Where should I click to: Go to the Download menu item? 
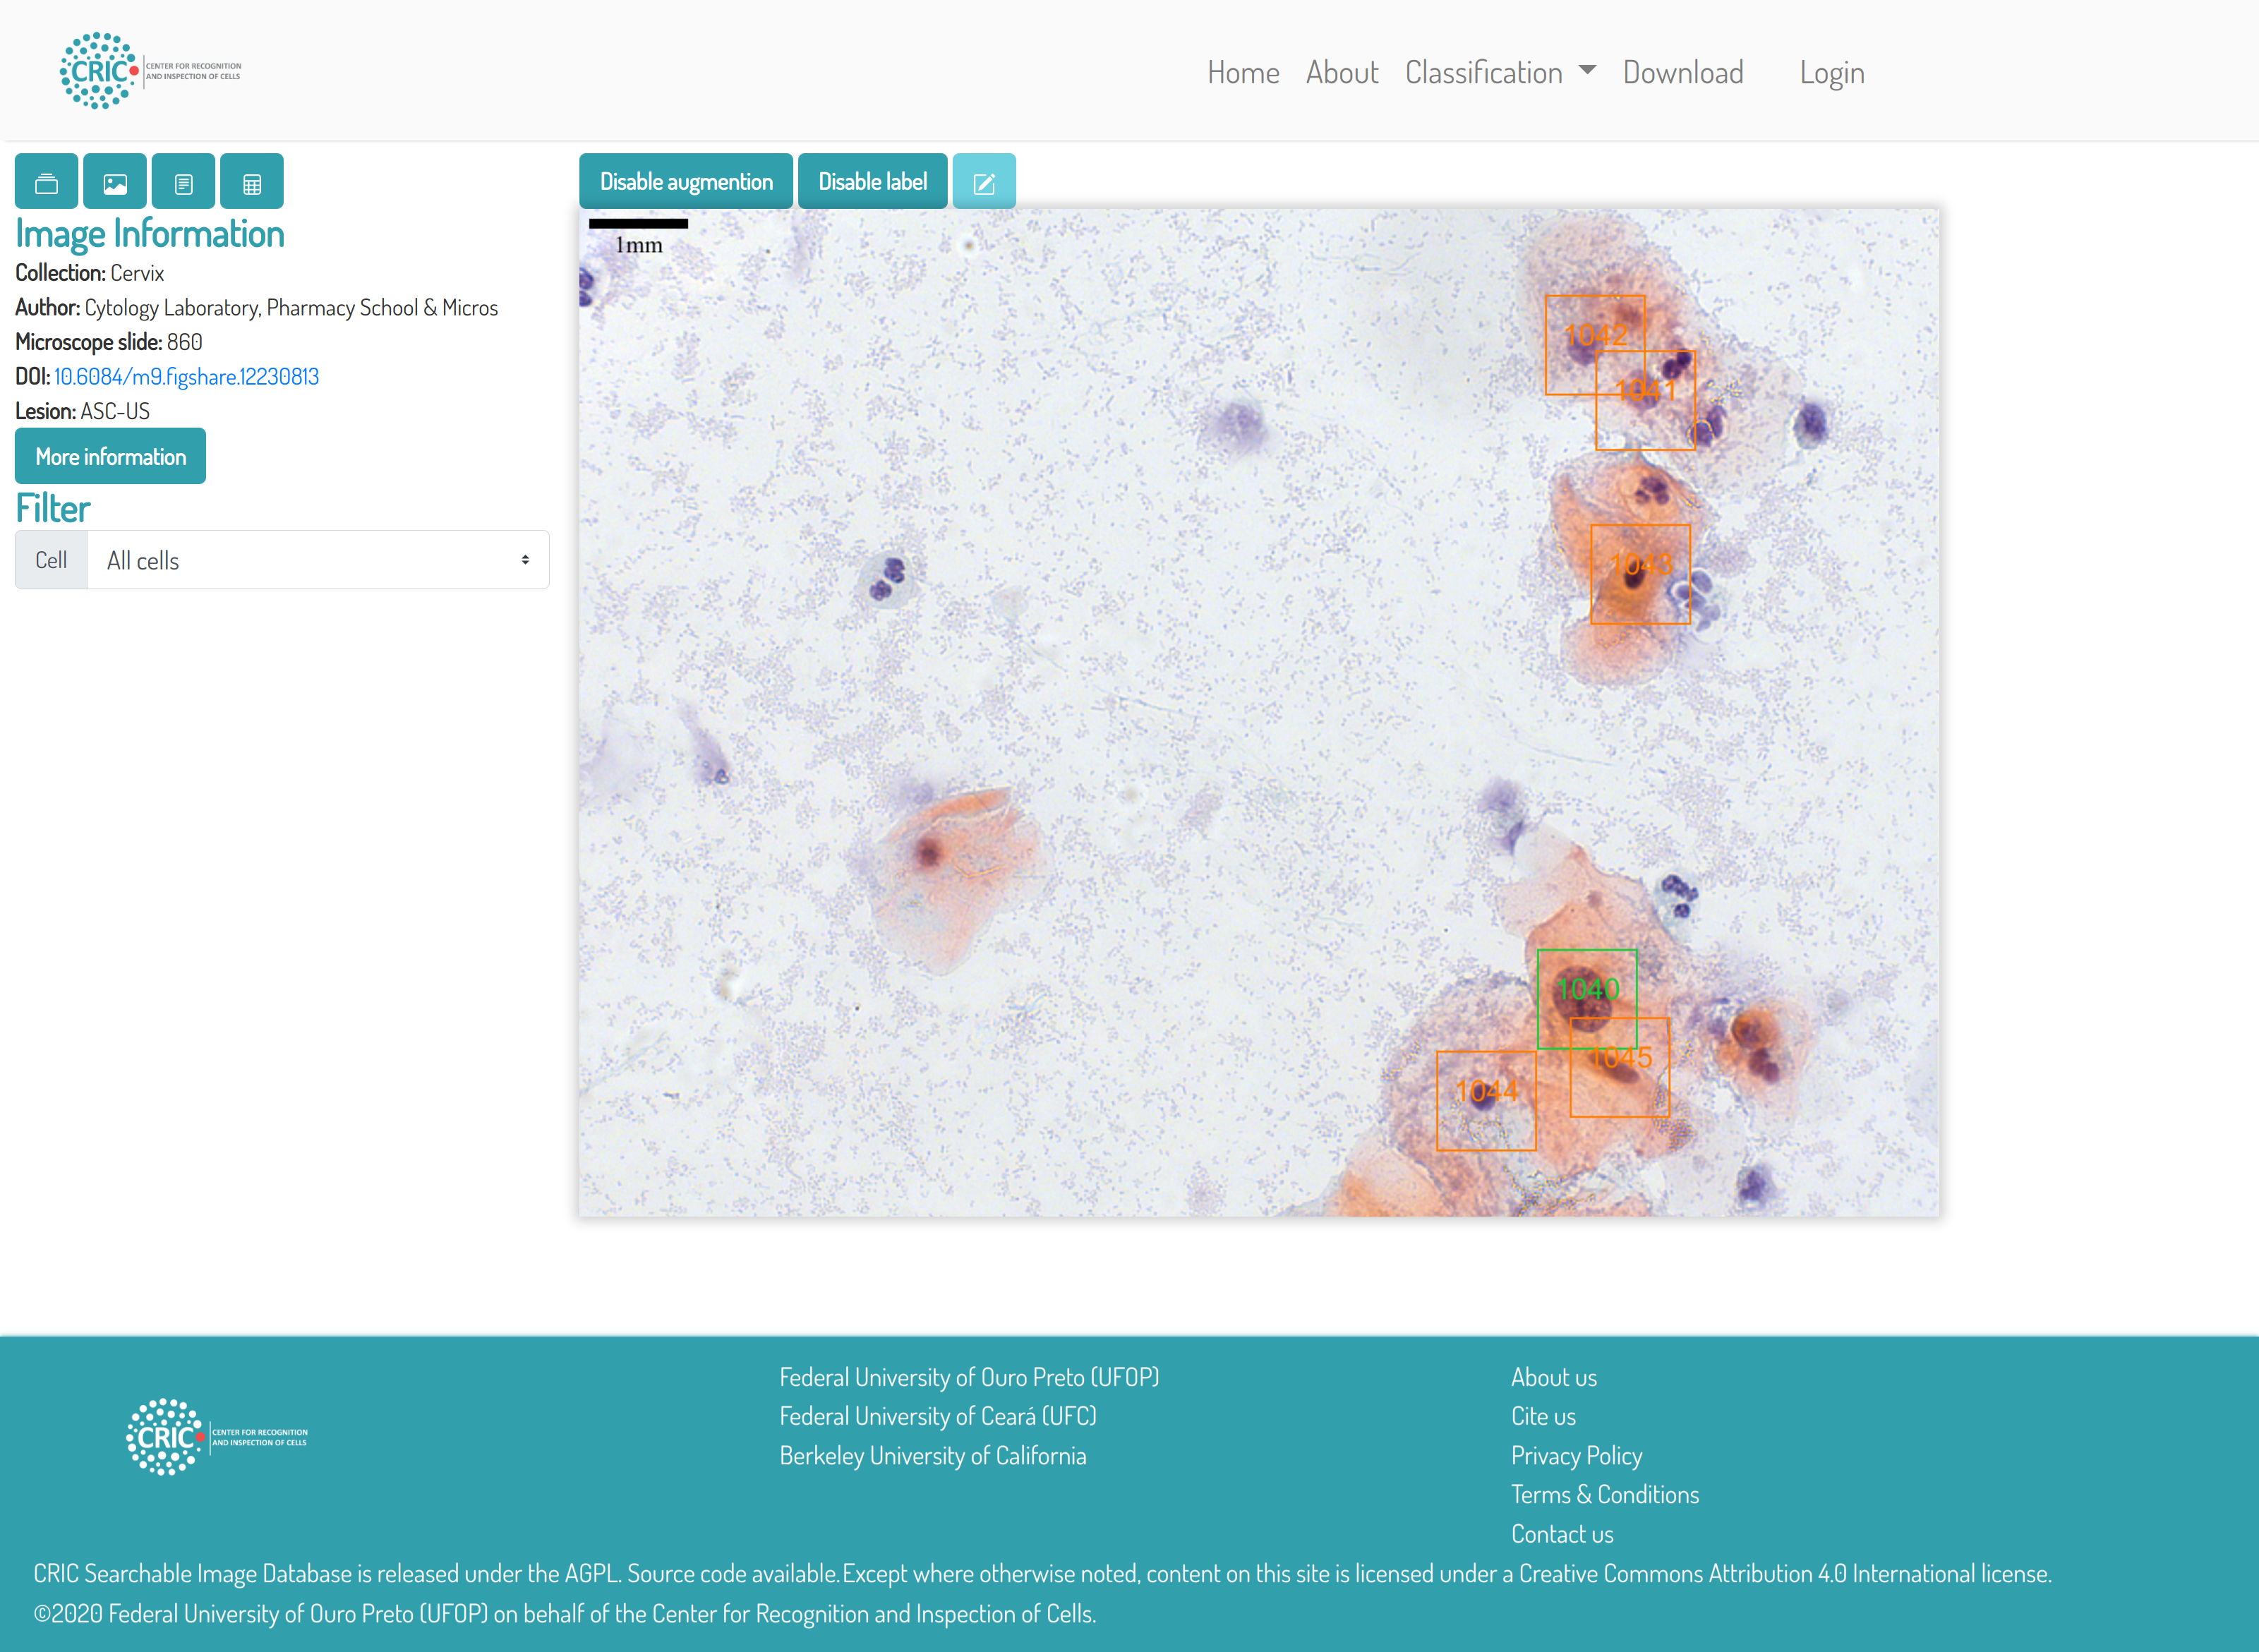(x=1683, y=72)
